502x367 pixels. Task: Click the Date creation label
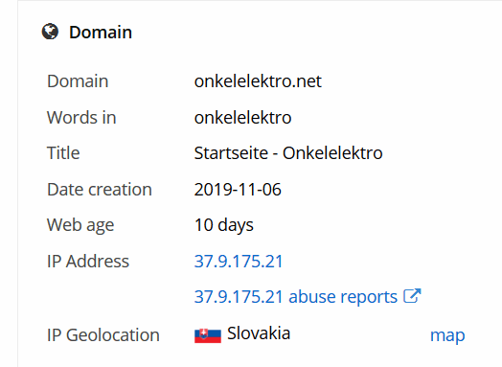100,190
